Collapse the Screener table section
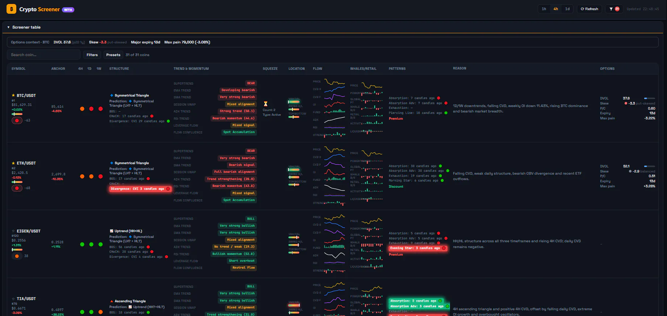Viewport: 667px width, 316px height. tap(8, 27)
